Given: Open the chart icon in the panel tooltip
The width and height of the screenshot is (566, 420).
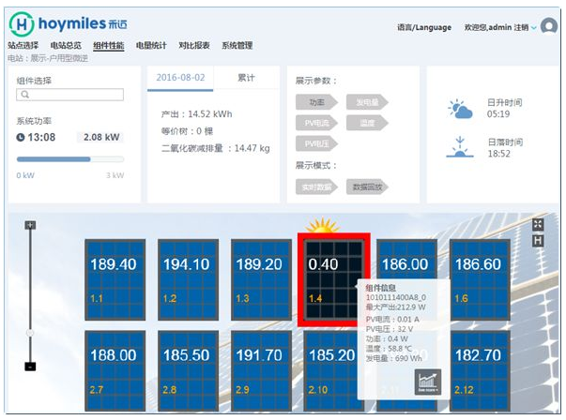Looking at the screenshot, I should pyautogui.click(x=427, y=380).
